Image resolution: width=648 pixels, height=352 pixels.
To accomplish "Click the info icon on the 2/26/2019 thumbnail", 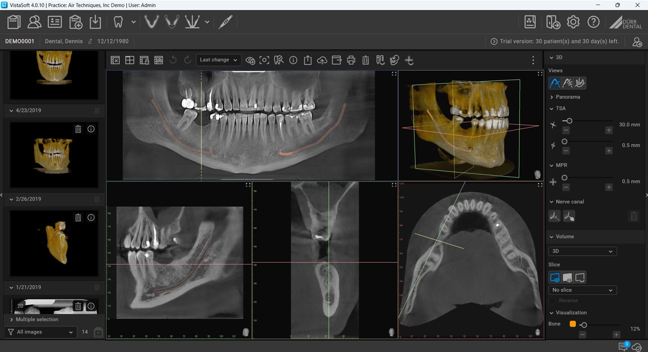I will coord(91,218).
